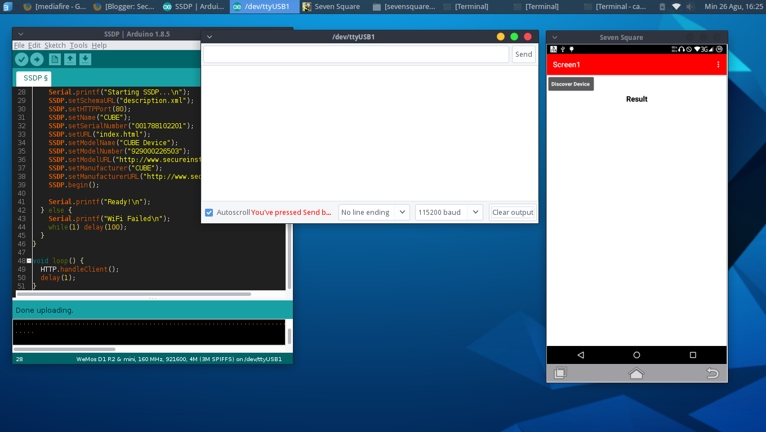Open Screen1's three-dot overflow menu

pos(718,64)
